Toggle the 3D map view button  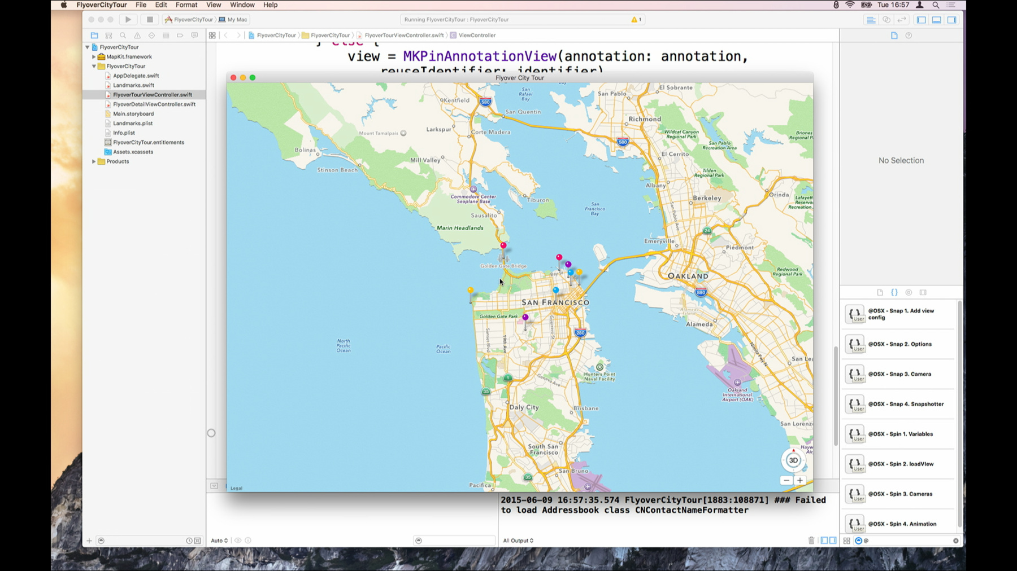[x=793, y=460]
